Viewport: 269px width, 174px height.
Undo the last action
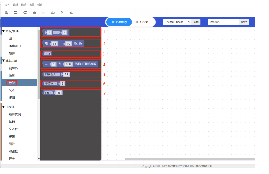click(x=16, y=12)
